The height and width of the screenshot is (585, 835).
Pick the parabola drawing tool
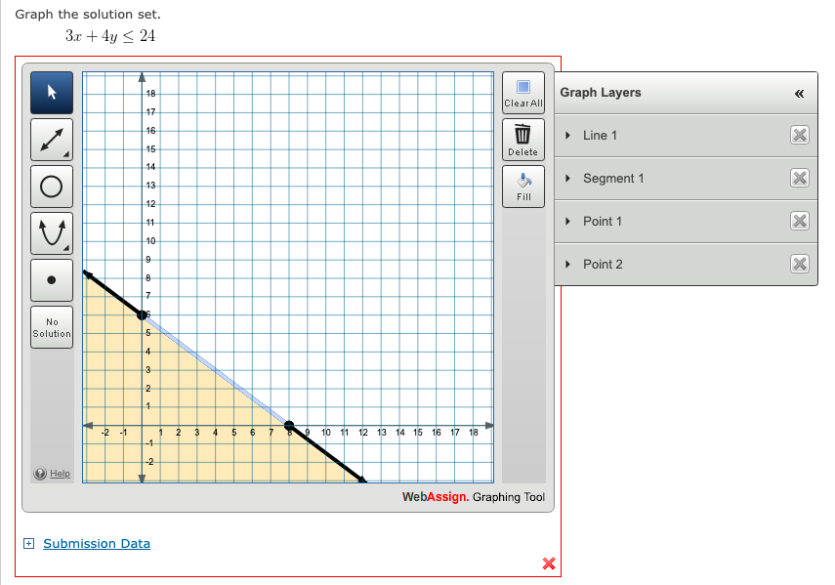pos(51,232)
